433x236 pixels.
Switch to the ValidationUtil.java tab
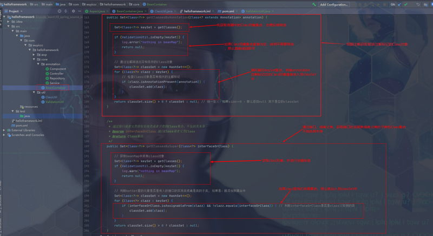258,11
